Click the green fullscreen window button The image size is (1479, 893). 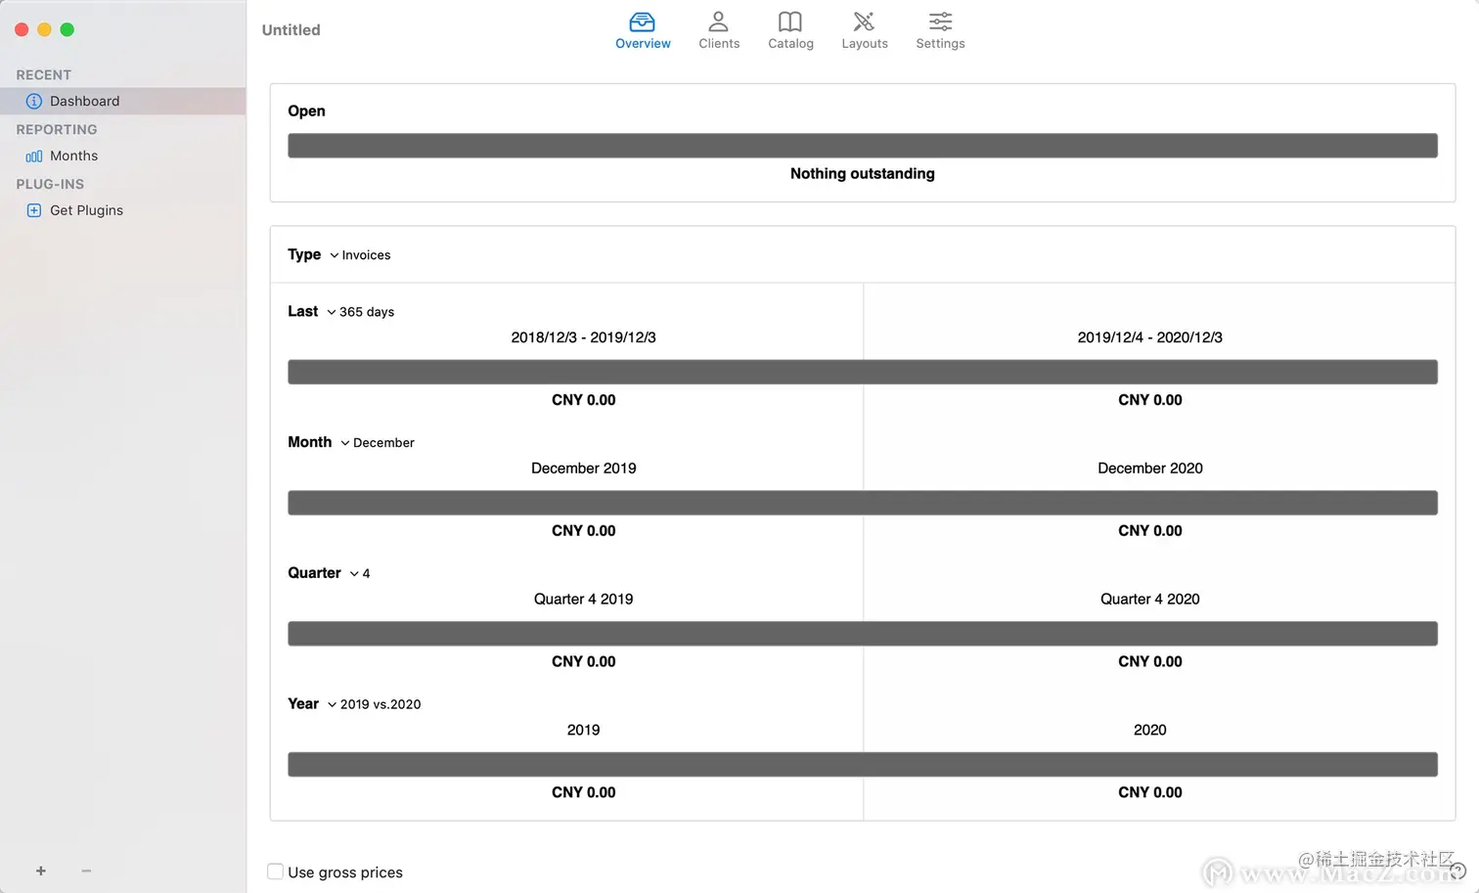67,29
